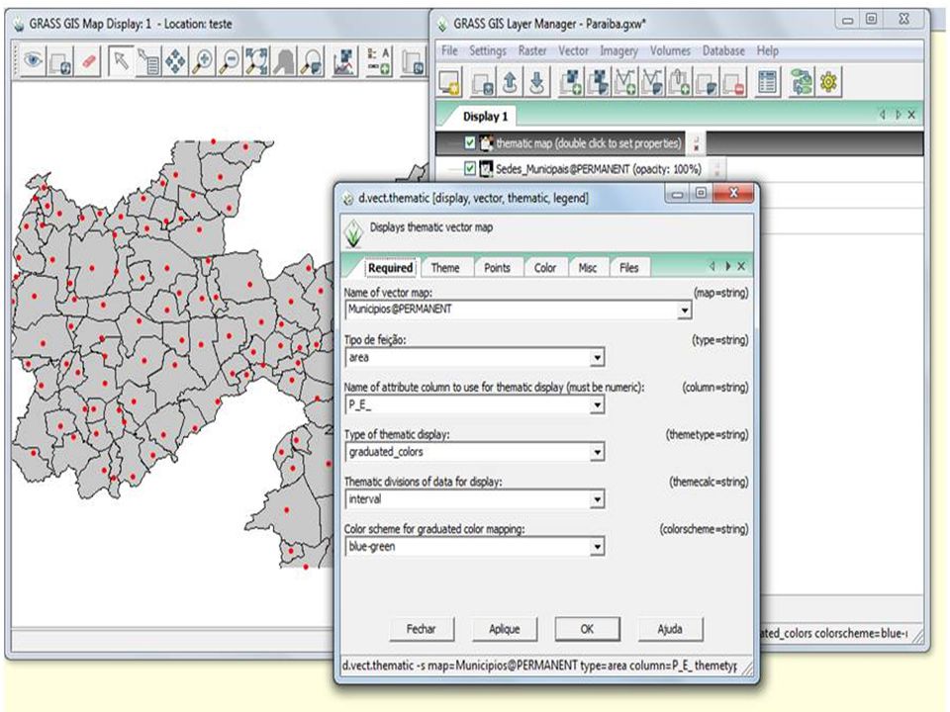950x712 pixels.
Task: Open the attribute column dropdown showing P_E_
Action: point(598,405)
